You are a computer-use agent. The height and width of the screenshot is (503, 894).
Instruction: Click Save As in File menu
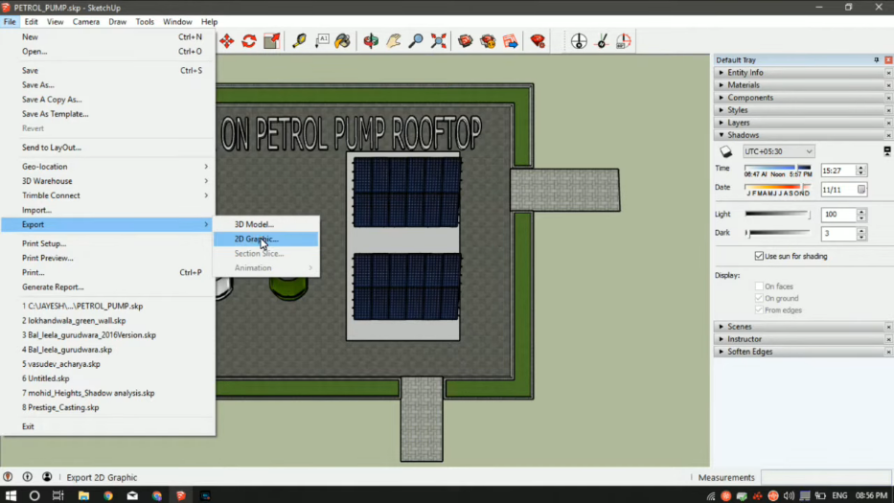point(38,85)
